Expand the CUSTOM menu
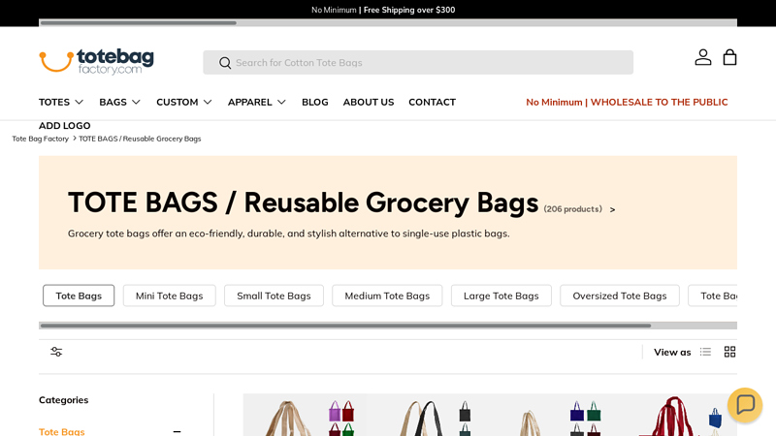The image size is (776, 436). pyautogui.click(x=184, y=102)
